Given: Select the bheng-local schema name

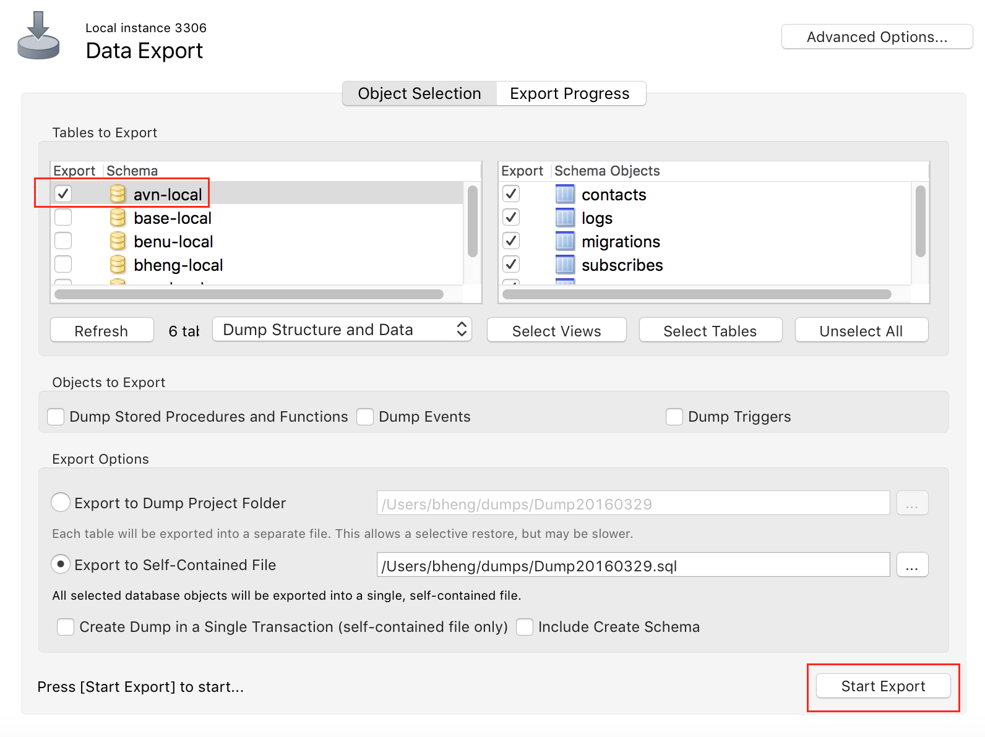Looking at the screenshot, I should point(178,265).
